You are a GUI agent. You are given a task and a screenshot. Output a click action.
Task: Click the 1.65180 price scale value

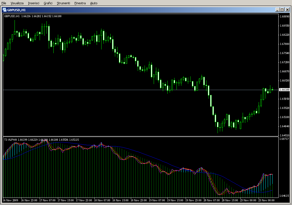click(285, 117)
